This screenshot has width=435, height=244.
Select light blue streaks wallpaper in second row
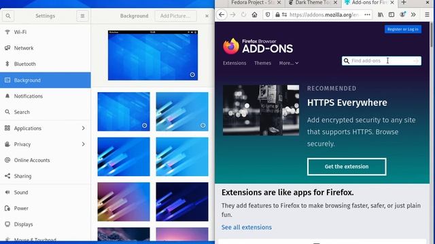182,157
